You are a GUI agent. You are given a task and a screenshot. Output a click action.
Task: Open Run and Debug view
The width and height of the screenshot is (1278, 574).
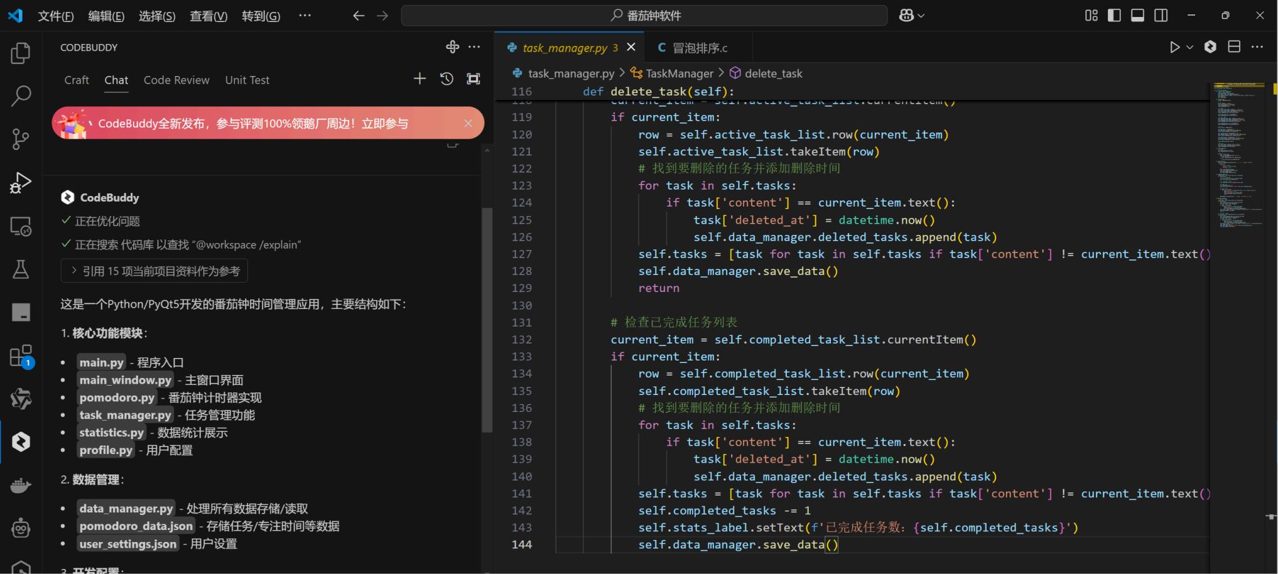pyautogui.click(x=21, y=183)
